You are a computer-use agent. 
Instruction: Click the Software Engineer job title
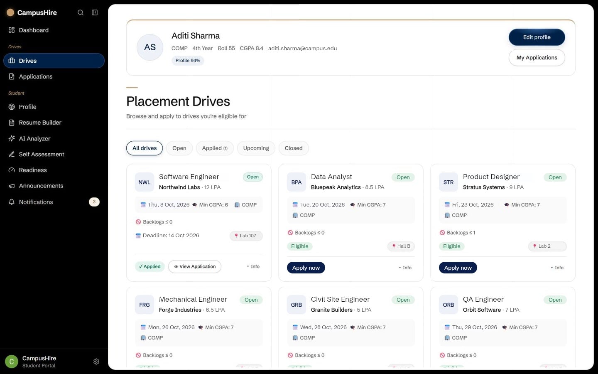[x=189, y=177]
